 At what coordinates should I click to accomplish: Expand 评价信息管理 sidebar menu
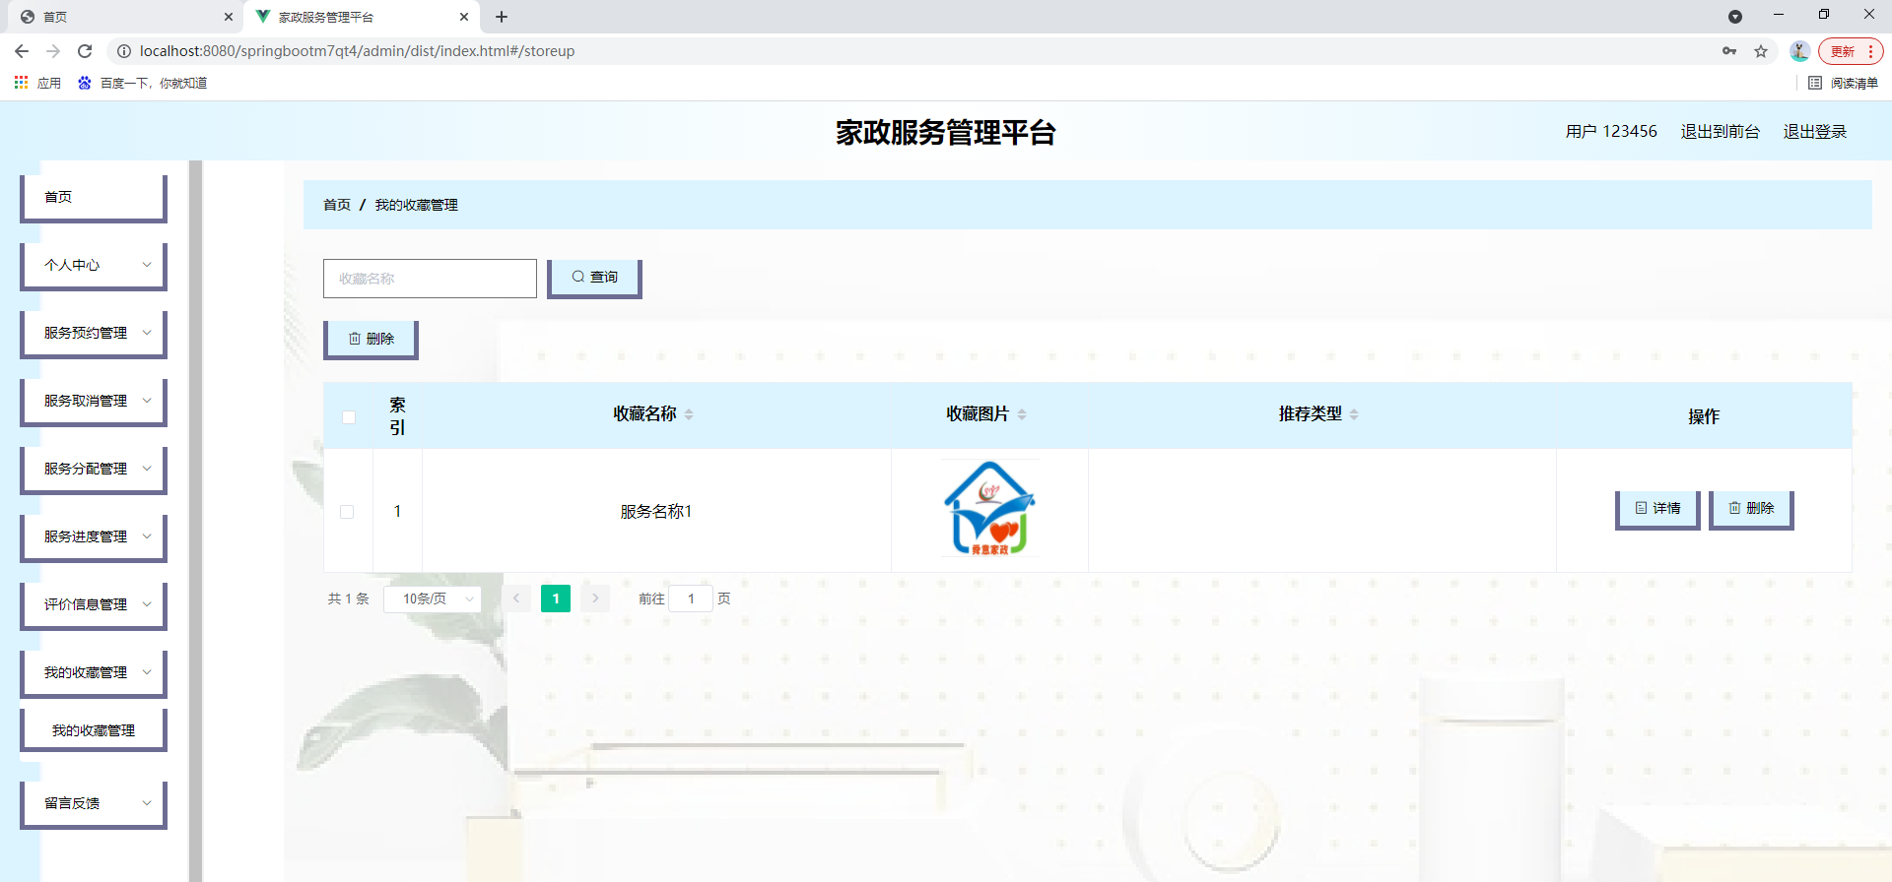click(94, 605)
